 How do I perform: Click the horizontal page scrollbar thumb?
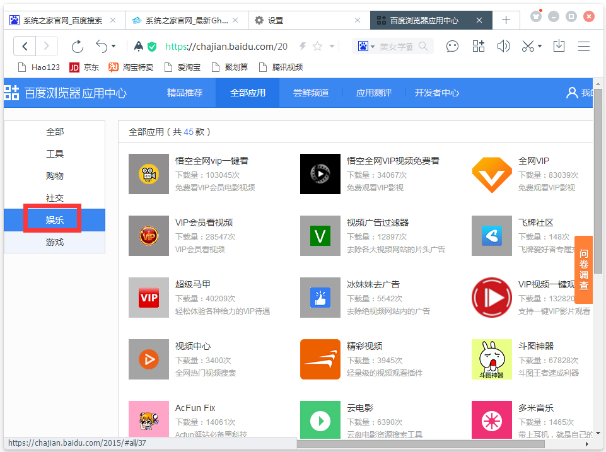click(x=420, y=444)
